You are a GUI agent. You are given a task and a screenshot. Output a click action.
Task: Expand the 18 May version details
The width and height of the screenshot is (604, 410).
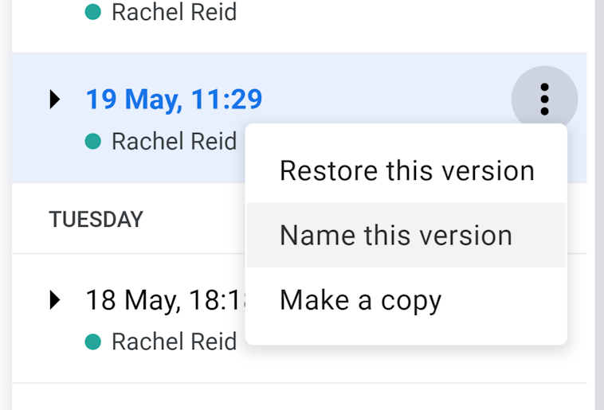pos(54,300)
